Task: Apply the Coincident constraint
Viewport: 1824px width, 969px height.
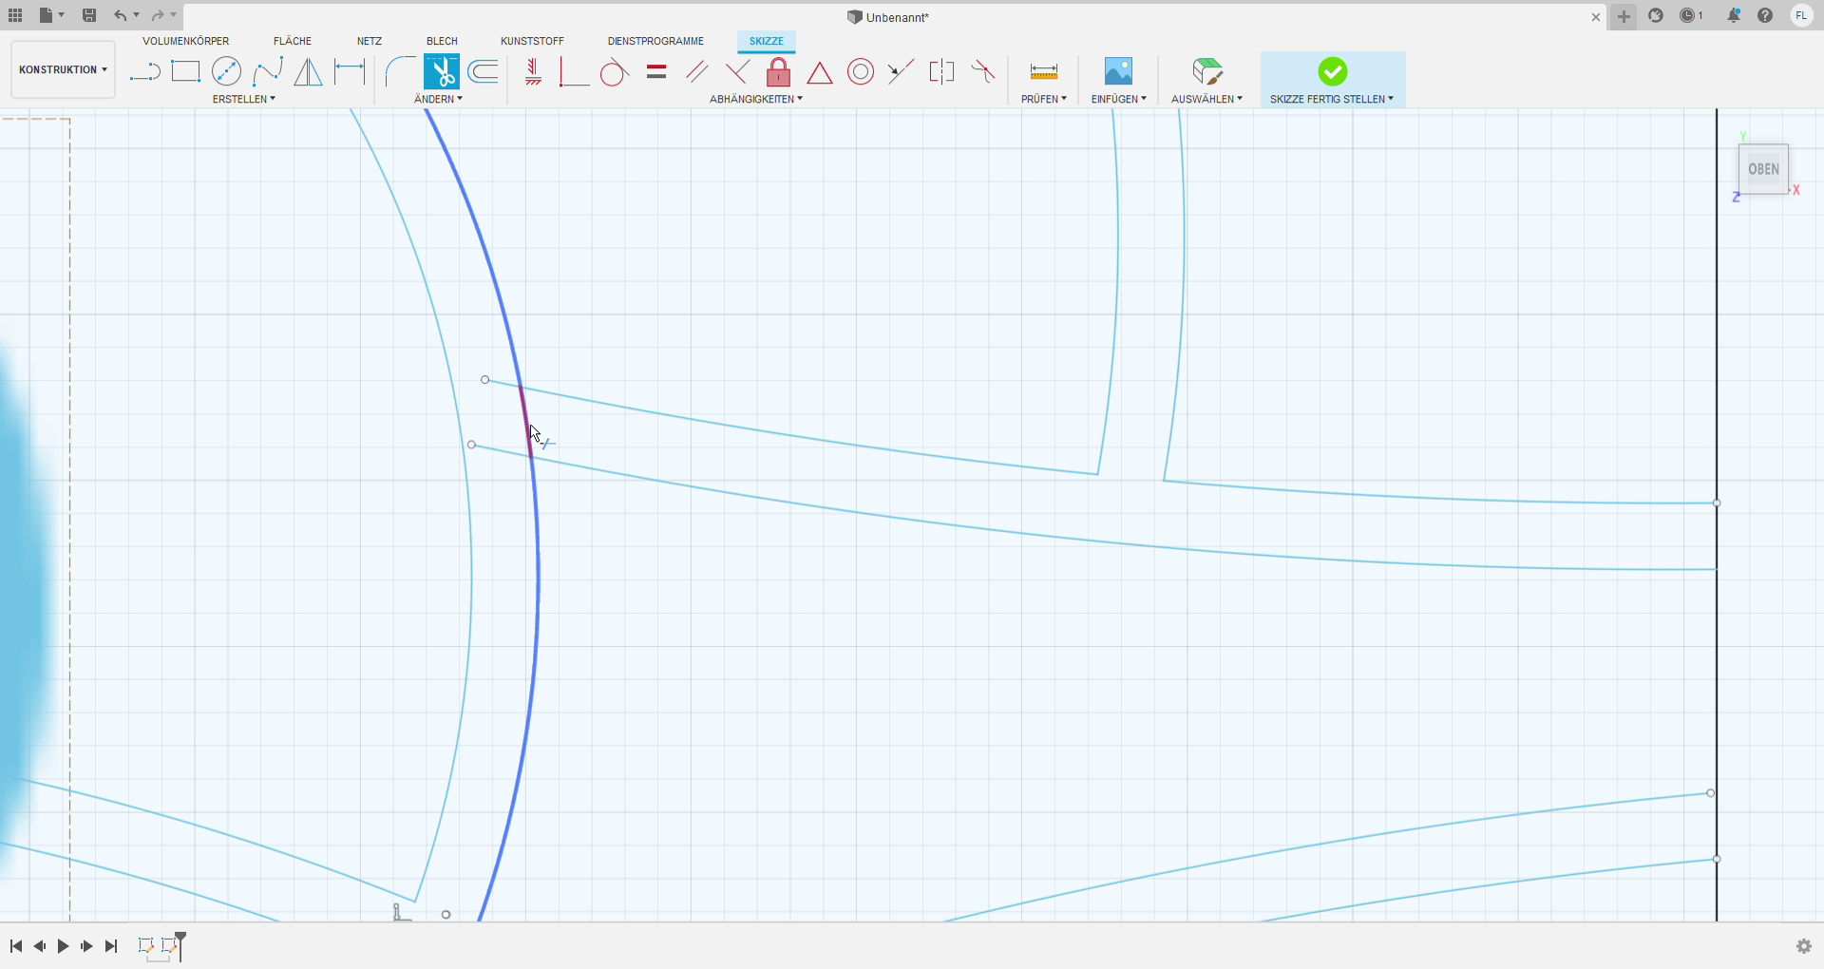Action: 574,71
